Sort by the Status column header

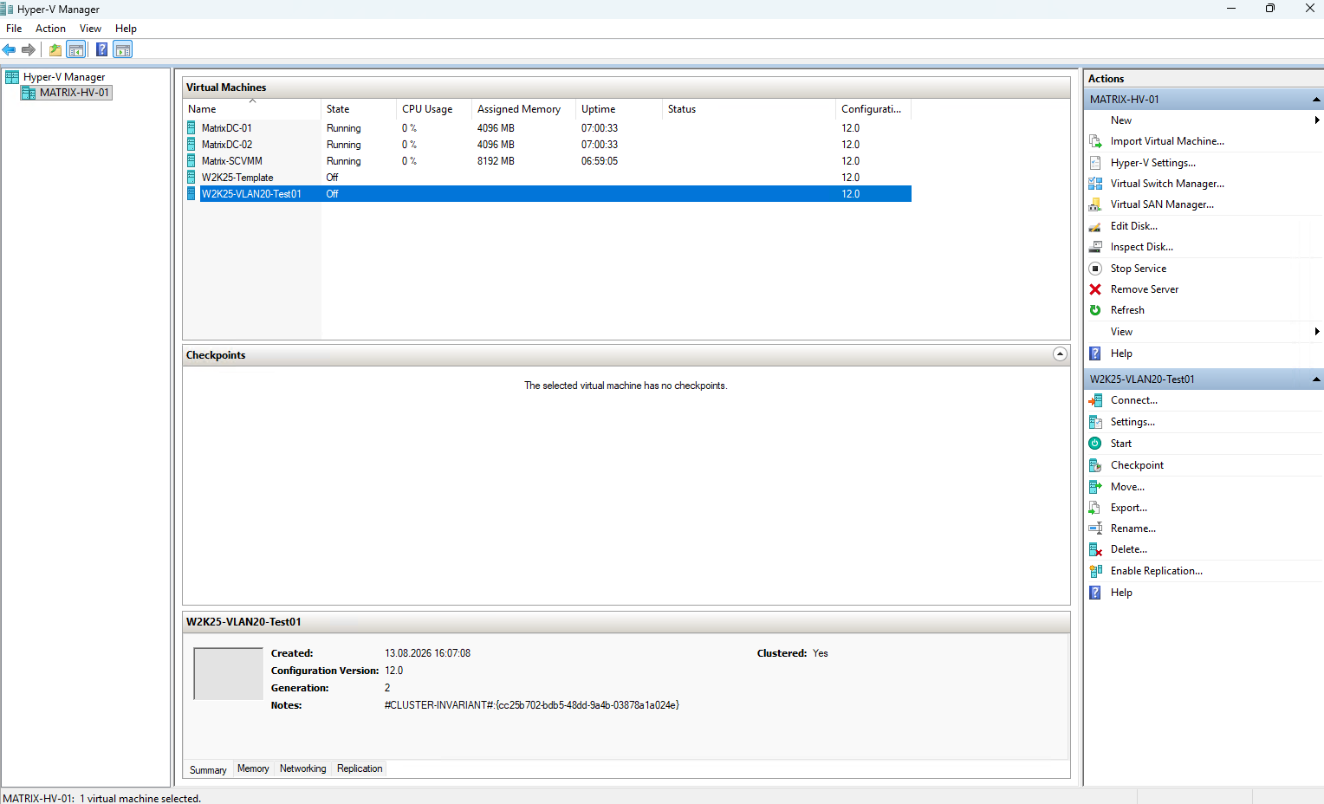point(749,109)
